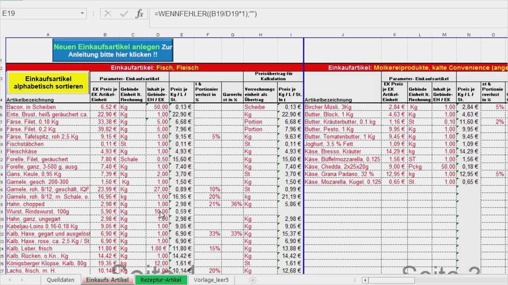Click the Neuen Einkaufsartikel anlegen button
The width and height of the screenshot is (508, 285).
[x=113, y=50]
